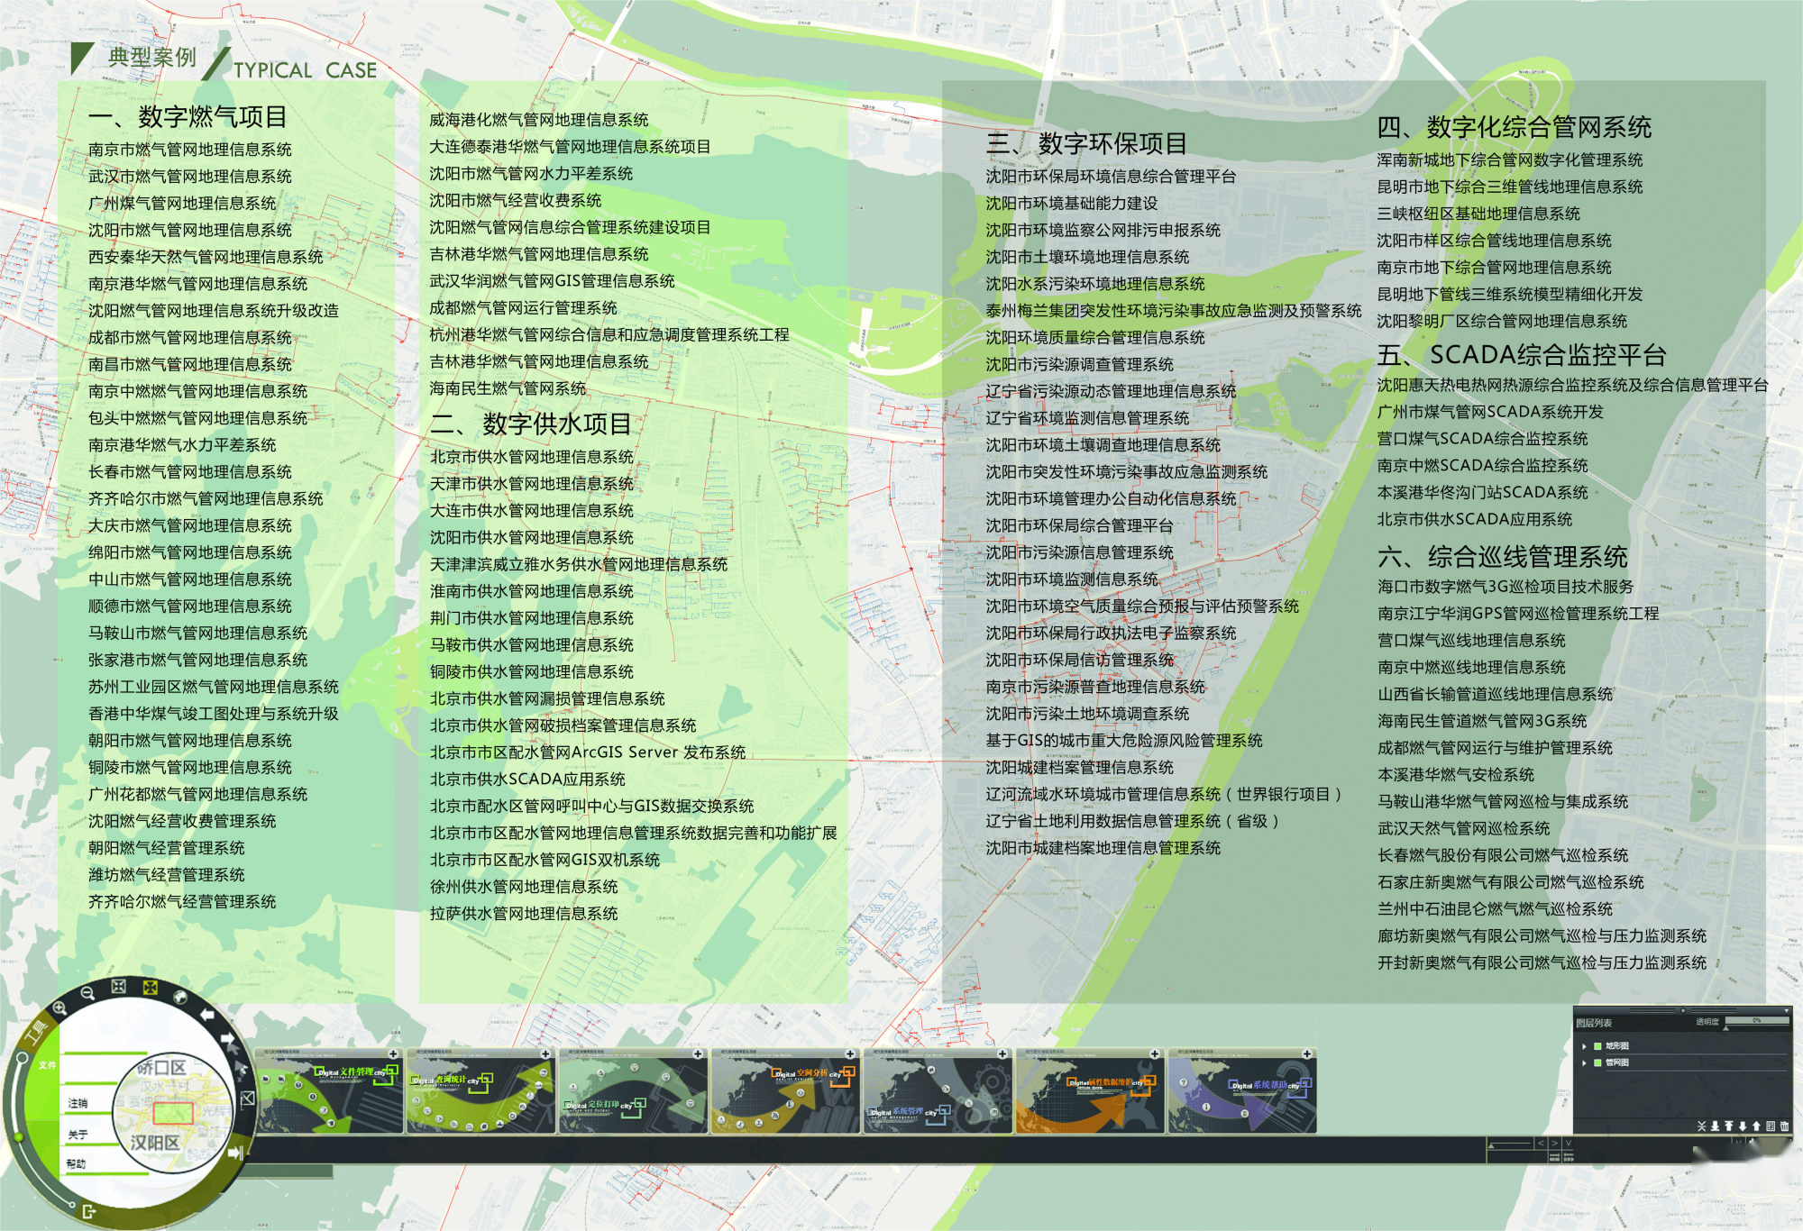Click the move-layer-up arrow icon in the layer panel

click(1756, 1126)
